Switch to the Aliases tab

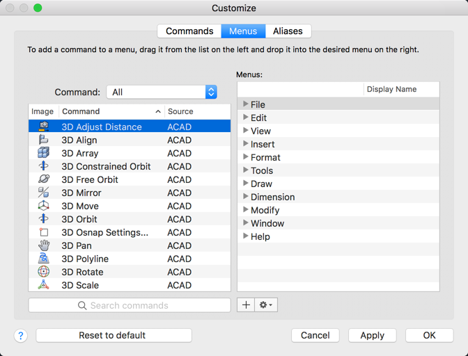click(x=288, y=31)
